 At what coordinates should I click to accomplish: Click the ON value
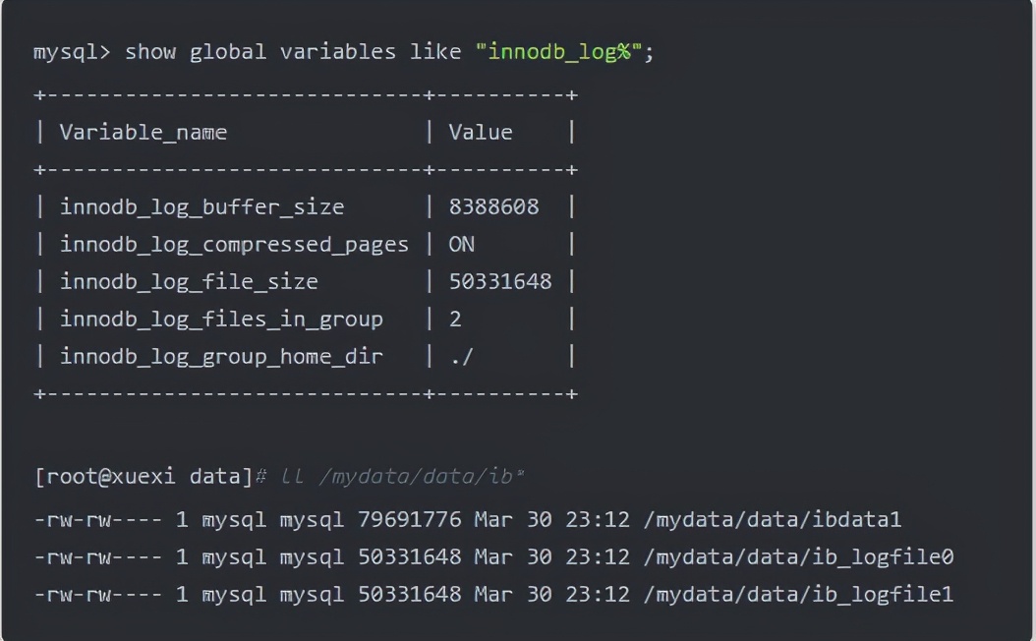tap(461, 245)
